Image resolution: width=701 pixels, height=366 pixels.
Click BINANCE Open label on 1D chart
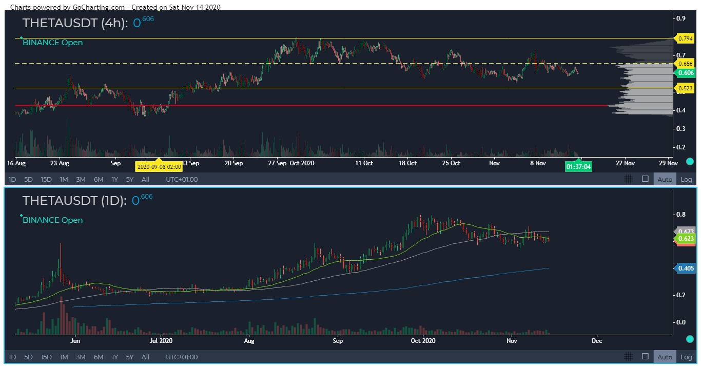pos(53,220)
